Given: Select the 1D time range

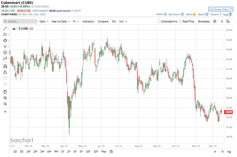Looking at the screenshot, I should click(x=15, y=151).
